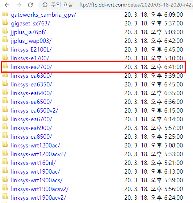Open the site info warning icon

[x=45, y=5]
